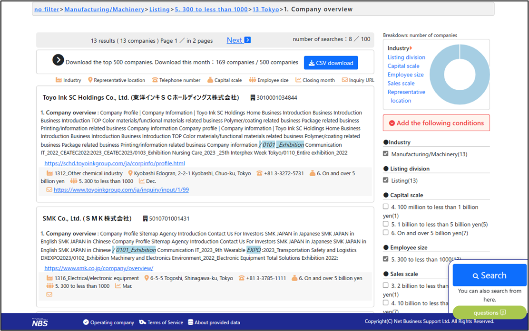
Task: Open the Listing breadcrumb link
Action: pyautogui.click(x=159, y=9)
